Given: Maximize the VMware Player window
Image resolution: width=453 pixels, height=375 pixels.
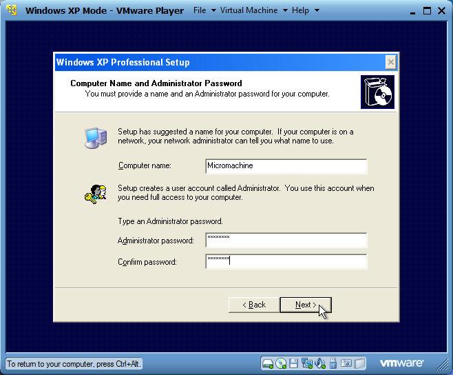Looking at the screenshot, I should pyautogui.click(x=427, y=10).
